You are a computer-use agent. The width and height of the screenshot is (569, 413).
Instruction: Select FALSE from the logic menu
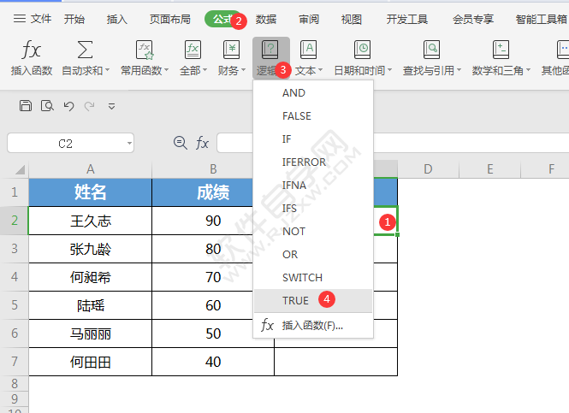313,116
